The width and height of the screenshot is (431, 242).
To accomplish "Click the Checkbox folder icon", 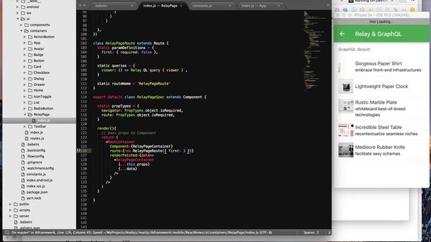I will pos(30,73).
